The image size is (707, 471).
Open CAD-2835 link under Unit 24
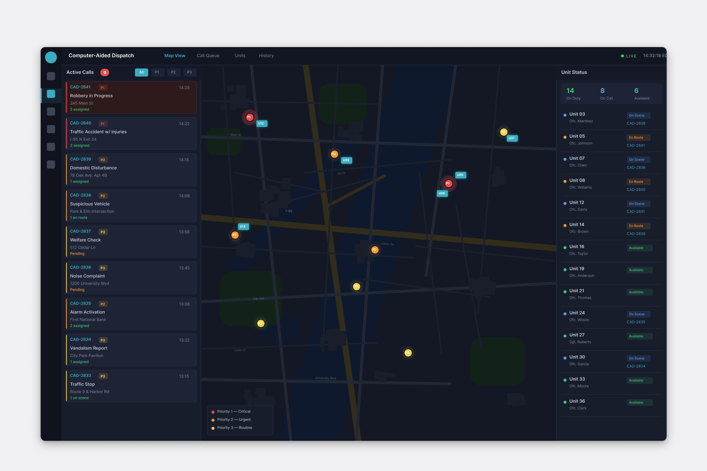(636, 322)
